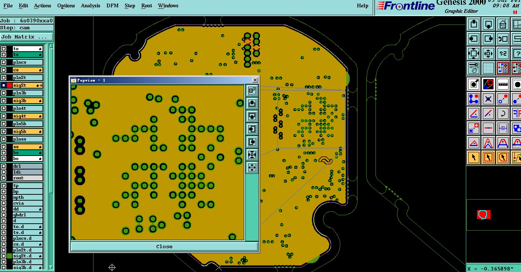
Task: Open the tools and palette settings icon
Action: 474,68
